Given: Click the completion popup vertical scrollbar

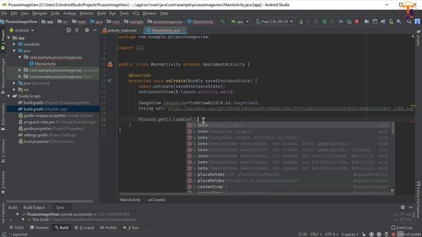Looking at the screenshot, I should click(393, 128).
